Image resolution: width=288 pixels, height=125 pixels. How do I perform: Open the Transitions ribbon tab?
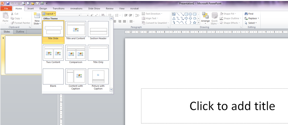pyautogui.click(x=59, y=8)
